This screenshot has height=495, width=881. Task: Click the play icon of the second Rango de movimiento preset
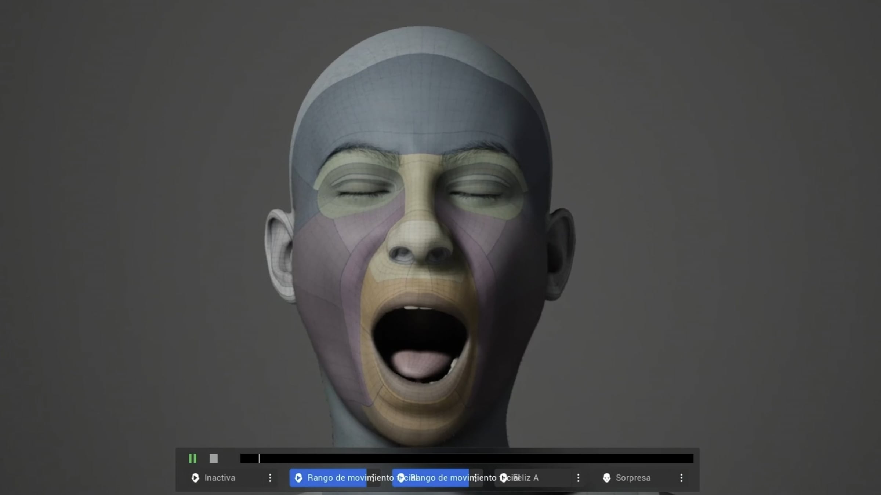401,478
